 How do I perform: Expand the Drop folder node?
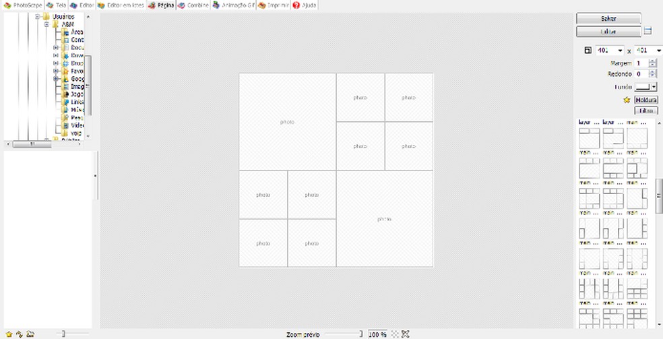(x=55, y=63)
